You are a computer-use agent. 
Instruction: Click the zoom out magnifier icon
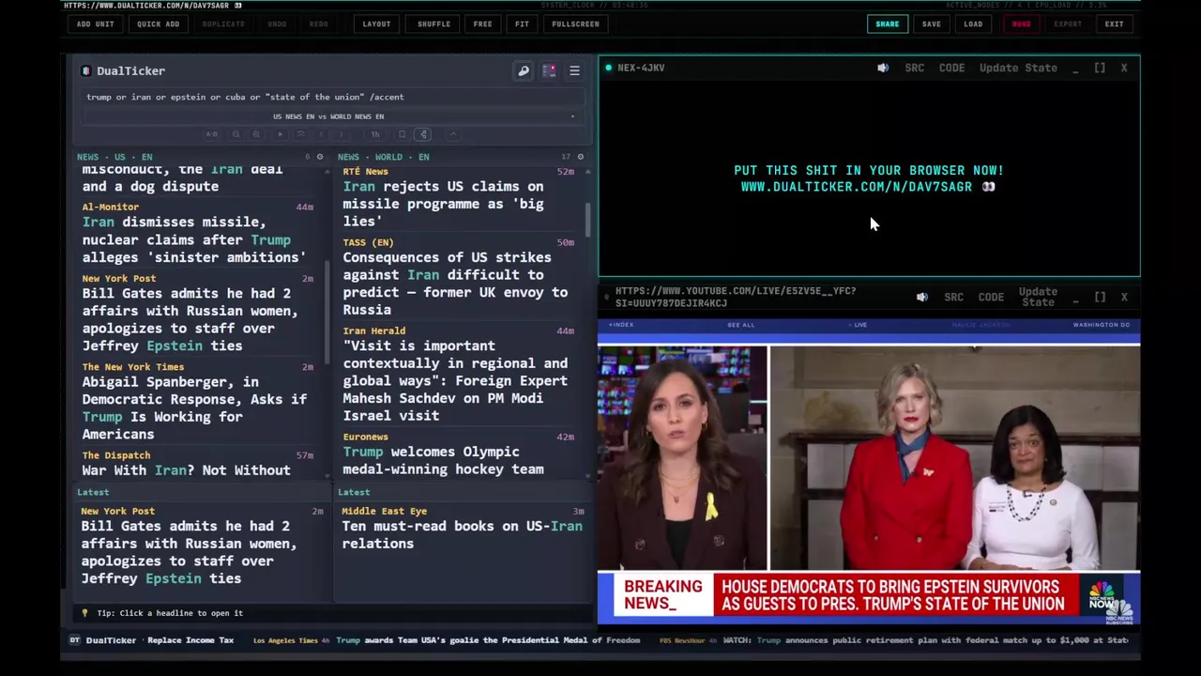pos(236,134)
